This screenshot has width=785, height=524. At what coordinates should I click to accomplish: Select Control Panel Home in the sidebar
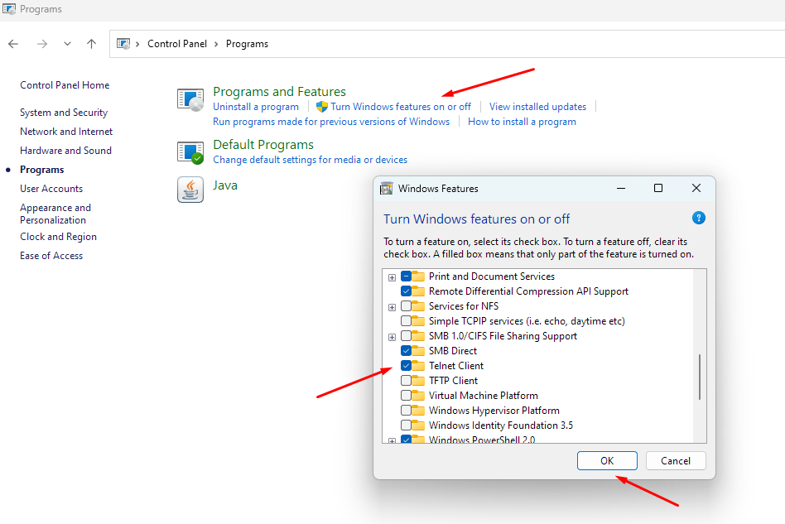point(64,84)
